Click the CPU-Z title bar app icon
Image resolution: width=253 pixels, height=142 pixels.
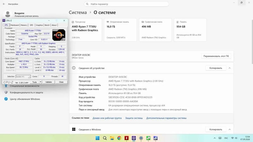[x=4, y=21]
